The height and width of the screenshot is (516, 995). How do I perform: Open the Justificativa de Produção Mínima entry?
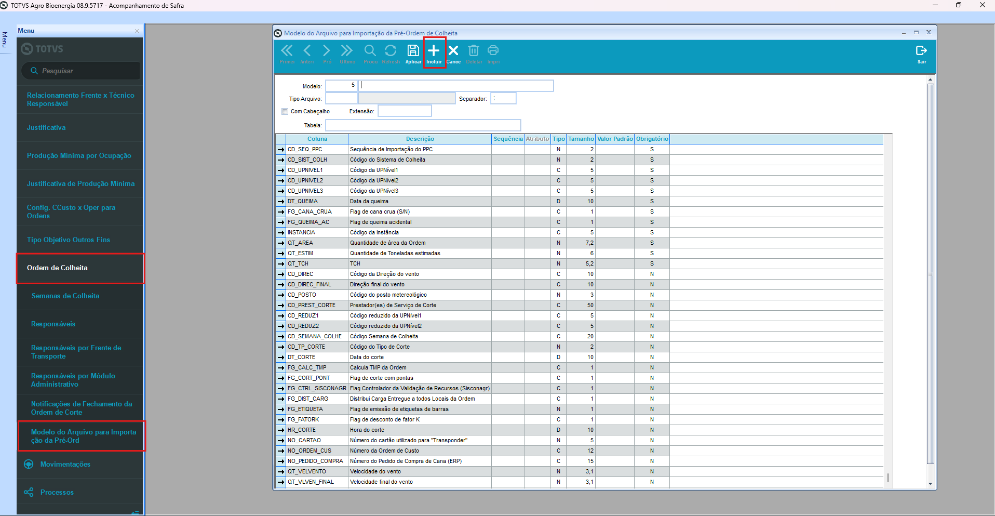click(x=80, y=184)
